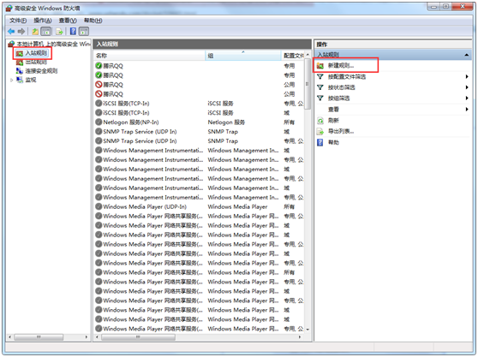This screenshot has width=478, height=357.
Task: Open the 按状态筛选 submenu arrow
Action: pyautogui.click(x=467, y=87)
